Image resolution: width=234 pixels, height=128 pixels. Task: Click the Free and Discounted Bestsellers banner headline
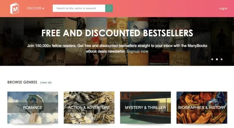(117, 33)
